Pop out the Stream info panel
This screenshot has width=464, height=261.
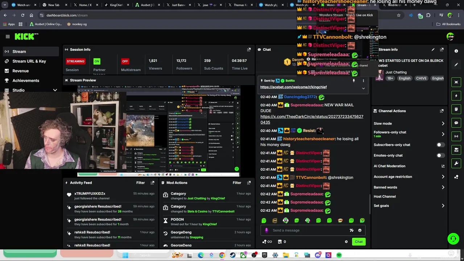[442, 50]
